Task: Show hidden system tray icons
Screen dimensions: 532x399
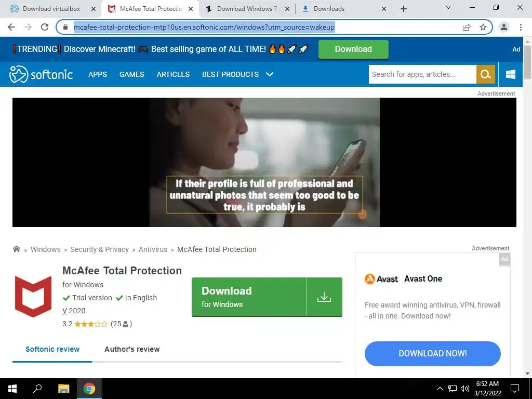Action: pos(440,389)
